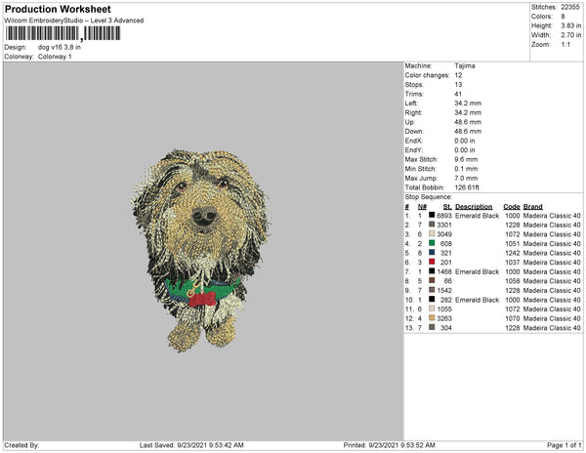This screenshot has height=453, width=586.
Task: Click the 'Stop Sequence:' heading
Action: 429,197
